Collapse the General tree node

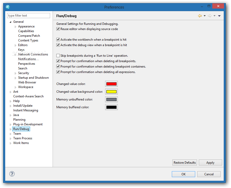[10, 22]
